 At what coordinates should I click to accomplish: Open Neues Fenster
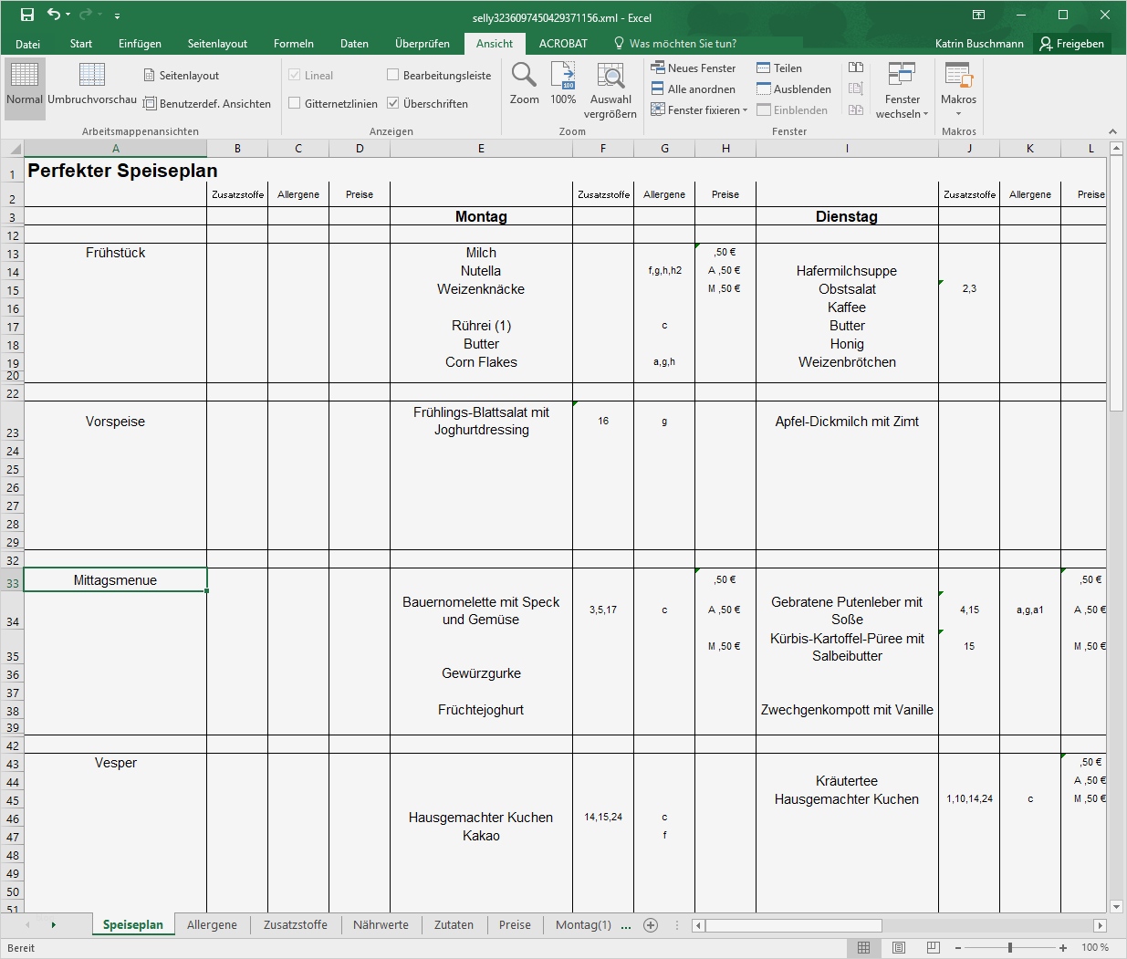(694, 68)
